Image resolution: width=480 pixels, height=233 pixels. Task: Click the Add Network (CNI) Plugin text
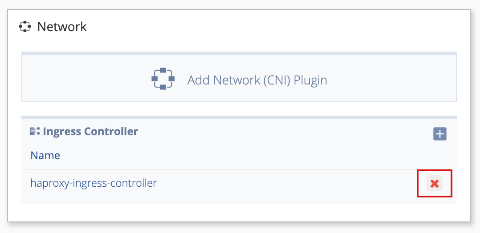pos(257,80)
